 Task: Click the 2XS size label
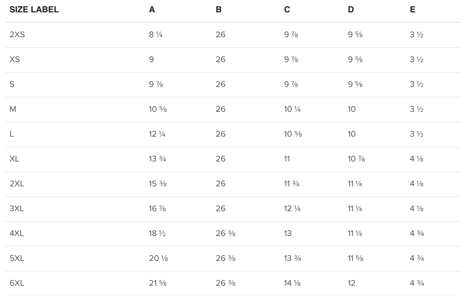[x=17, y=35]
